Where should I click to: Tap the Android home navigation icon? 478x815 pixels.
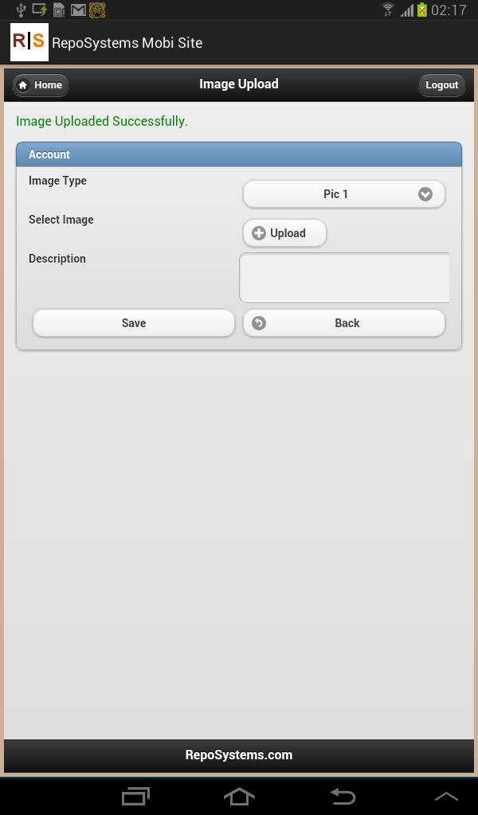click(239, 796)
